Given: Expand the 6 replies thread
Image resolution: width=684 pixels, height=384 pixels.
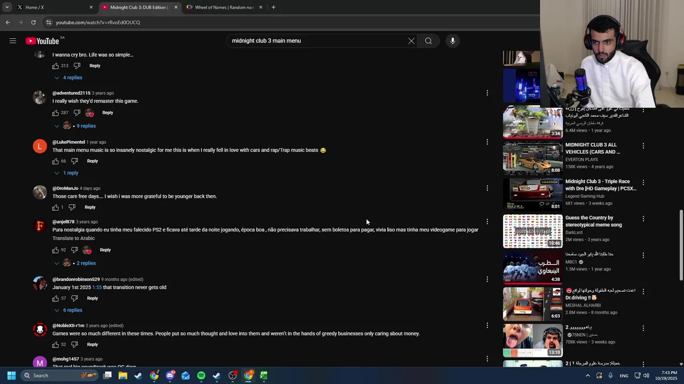Looking at the screenshot, I should pos(68,310).
